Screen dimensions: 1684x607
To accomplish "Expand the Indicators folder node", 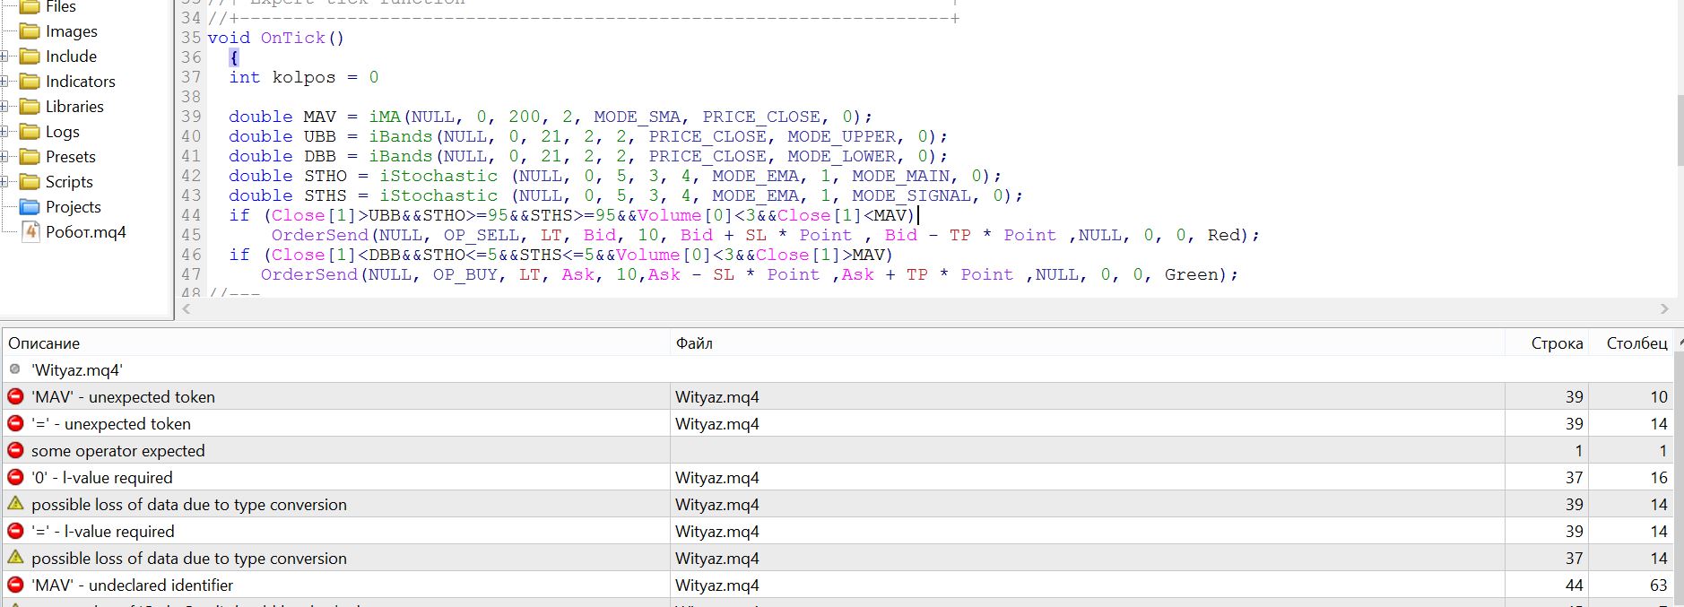I will [4, 82].
